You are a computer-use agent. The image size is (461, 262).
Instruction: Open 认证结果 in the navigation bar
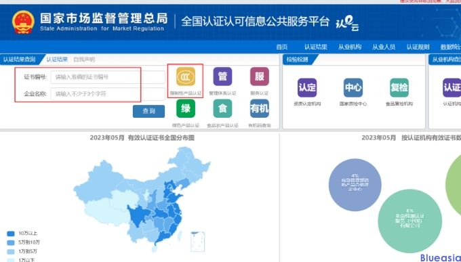(x=316, y=47)
